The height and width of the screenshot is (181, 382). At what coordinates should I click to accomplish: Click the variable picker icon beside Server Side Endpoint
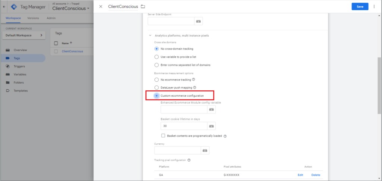pyautogui.click(x=198, y=21)
